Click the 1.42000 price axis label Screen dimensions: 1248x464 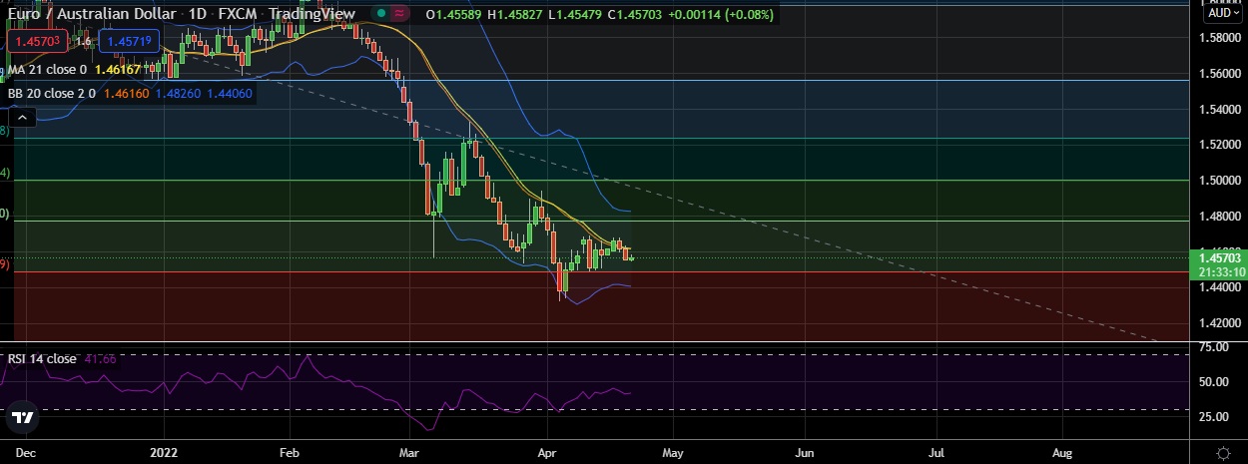point(1222,323)
